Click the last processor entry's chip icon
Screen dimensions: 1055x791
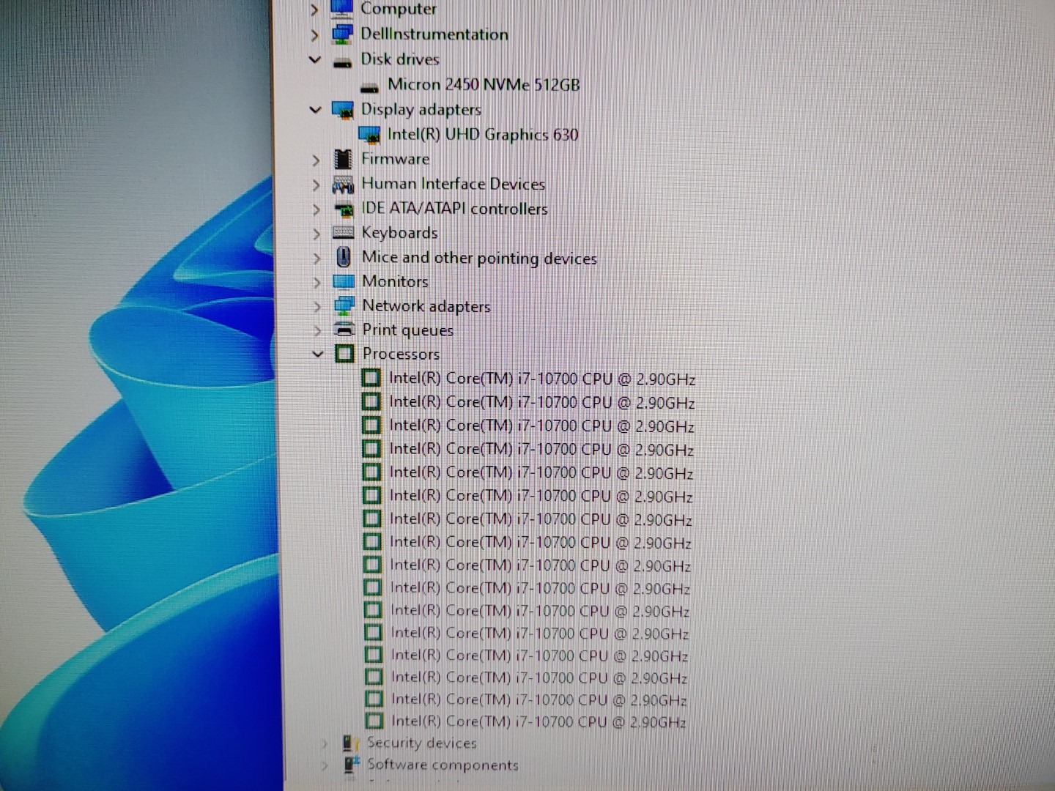374,721
